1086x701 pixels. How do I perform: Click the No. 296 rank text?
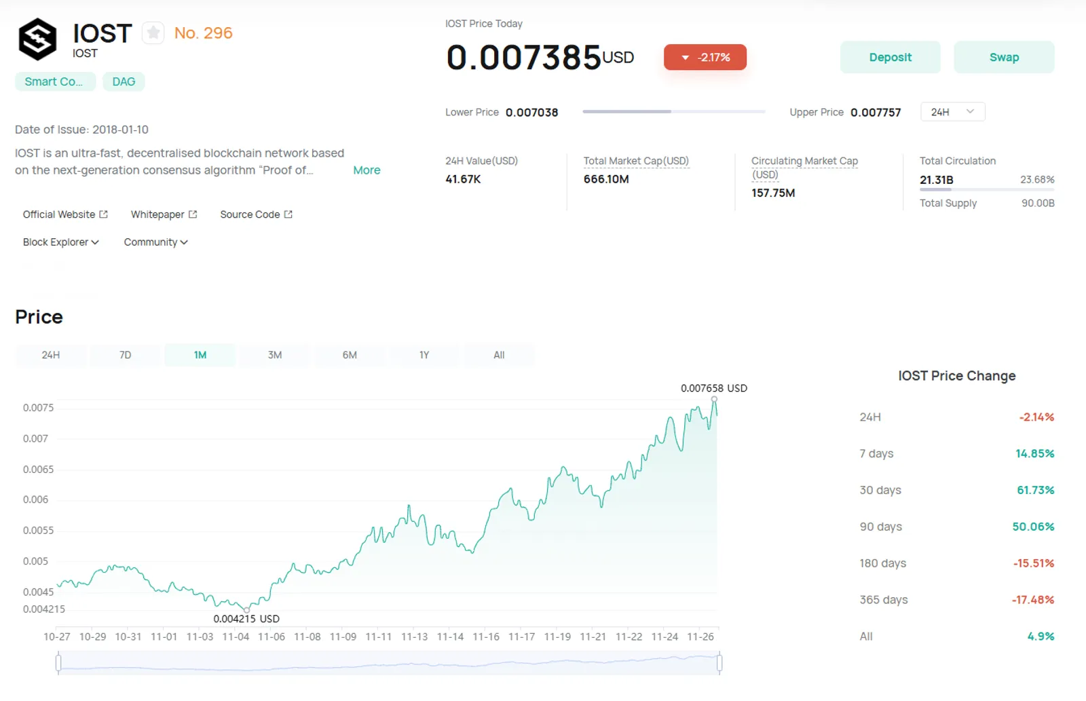click(x=204, y=33)
